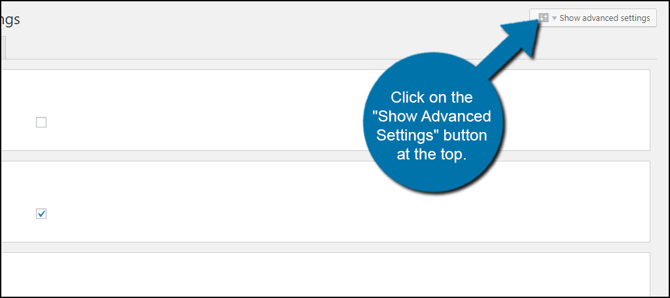Open the gray dropdown triangle in the advanced settings button

[554, 18]
